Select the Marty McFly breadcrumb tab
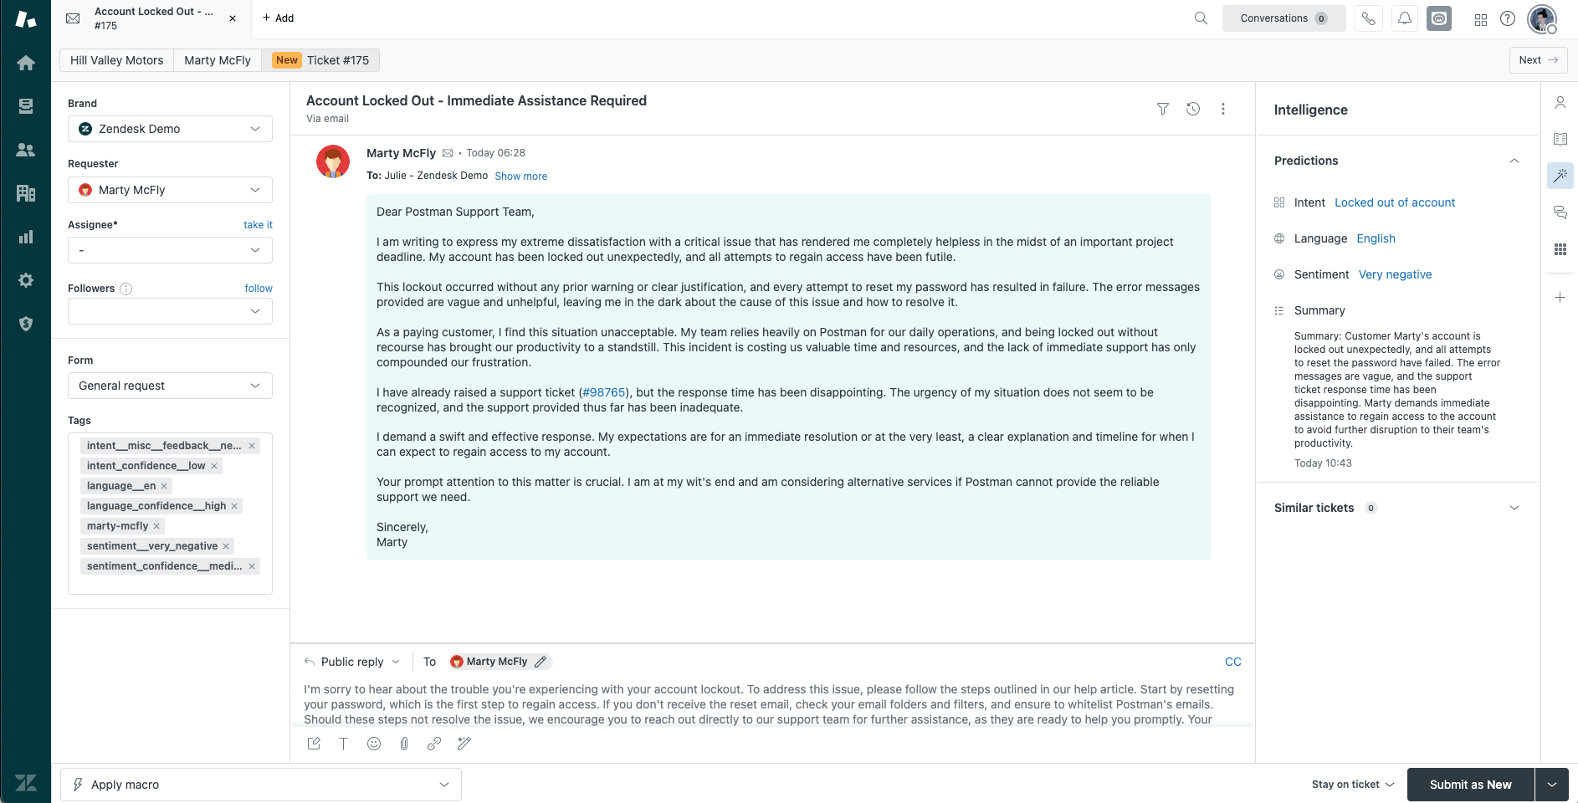The width and height of the screenshot is (1578, 803). pyautogui.click(x=218, y=60)
